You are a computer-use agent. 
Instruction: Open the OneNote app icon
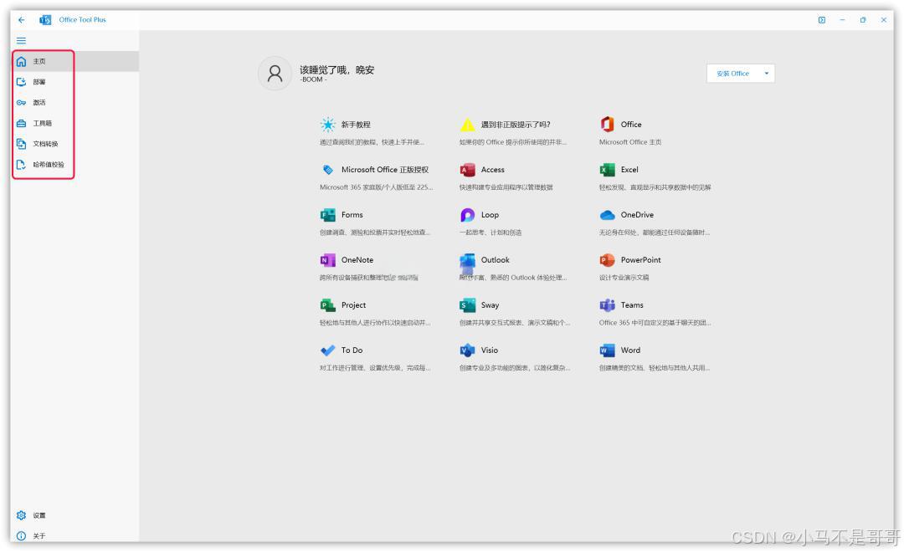pos(327,260)
